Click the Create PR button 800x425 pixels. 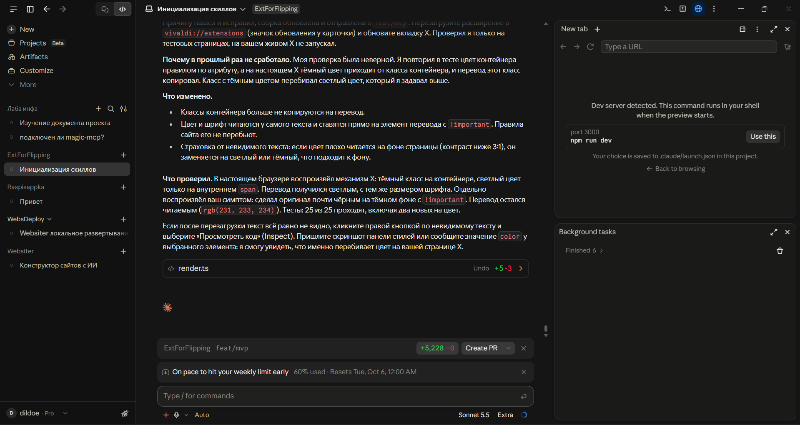click(482, 348)
